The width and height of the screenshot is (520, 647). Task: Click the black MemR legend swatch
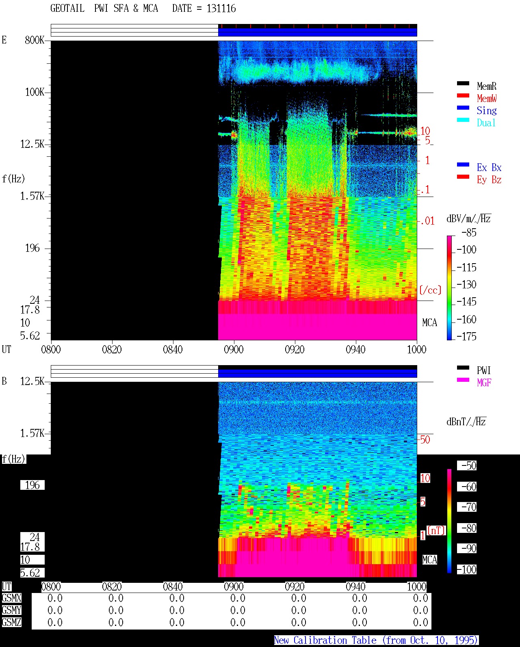tap(463, 83)
